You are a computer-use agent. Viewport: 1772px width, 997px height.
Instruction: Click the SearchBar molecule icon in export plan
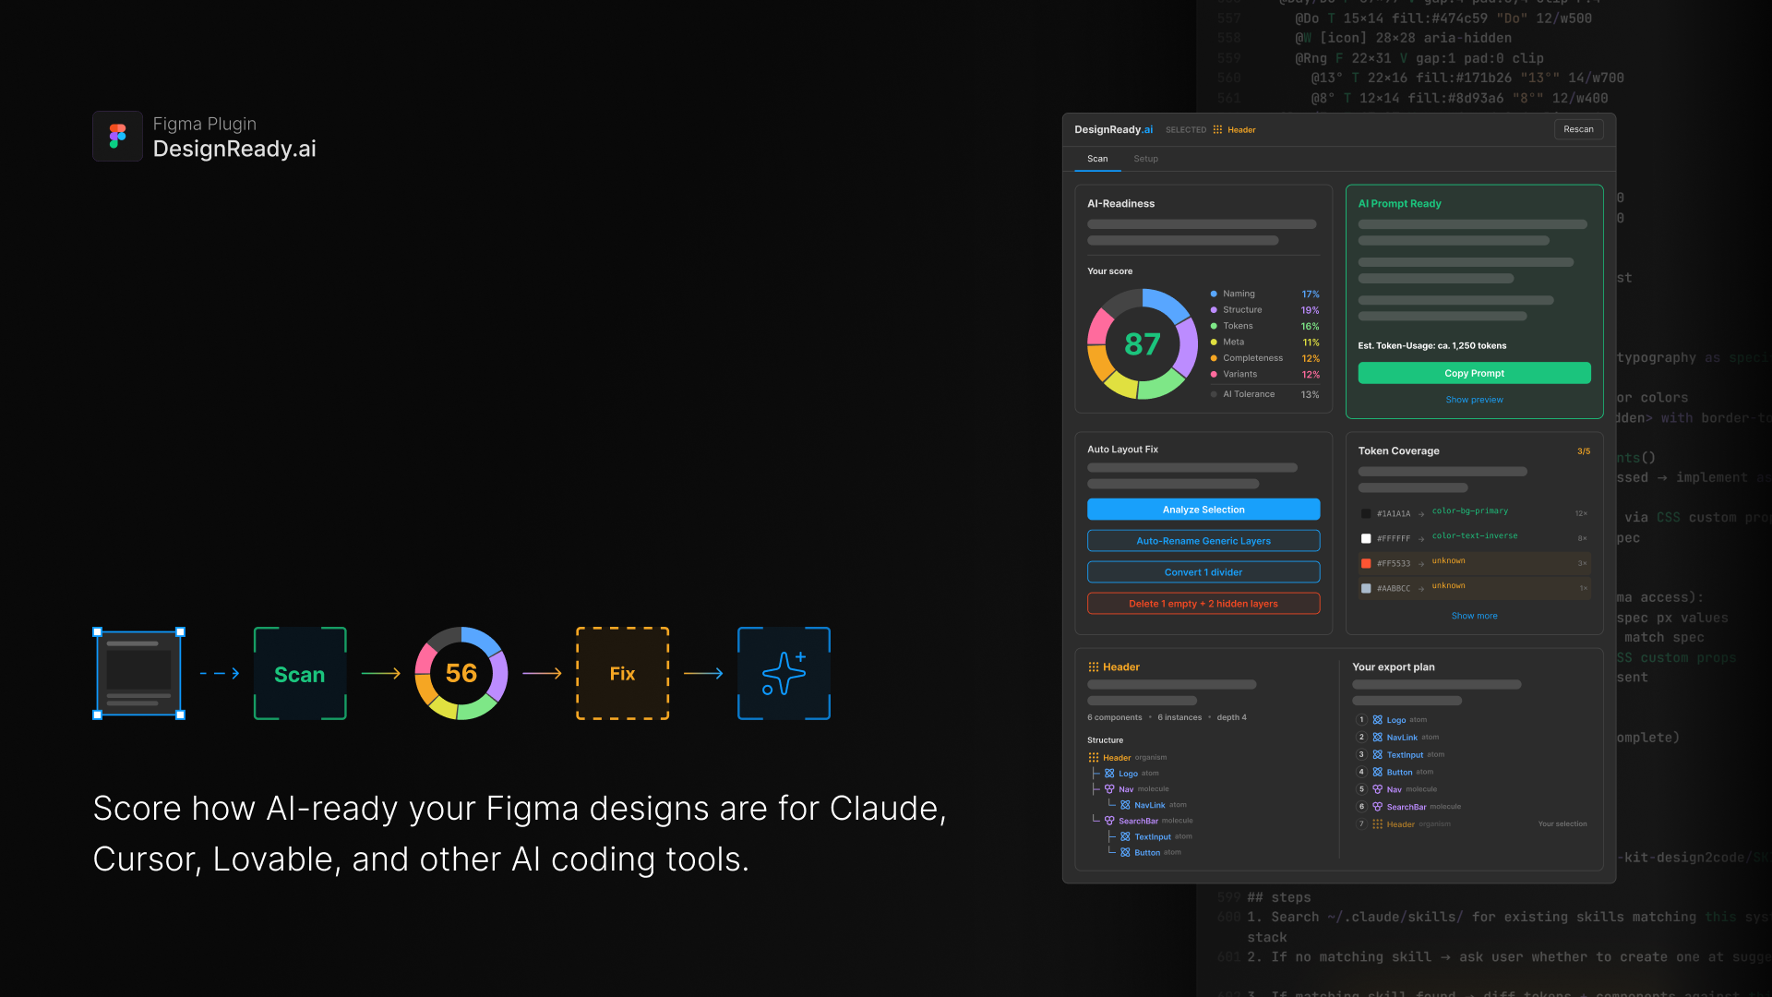pos(1377,807)
